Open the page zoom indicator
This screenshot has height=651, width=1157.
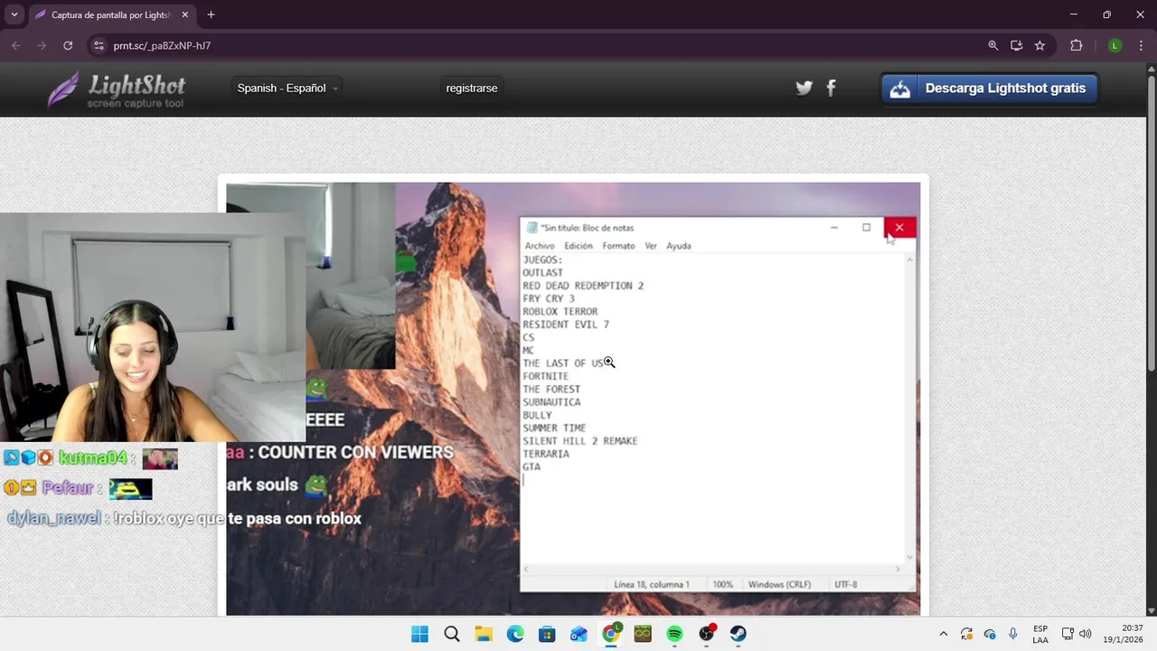coord(993,45)
